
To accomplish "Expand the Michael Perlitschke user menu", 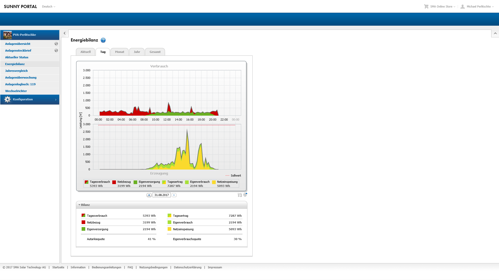I will (478, 6).
